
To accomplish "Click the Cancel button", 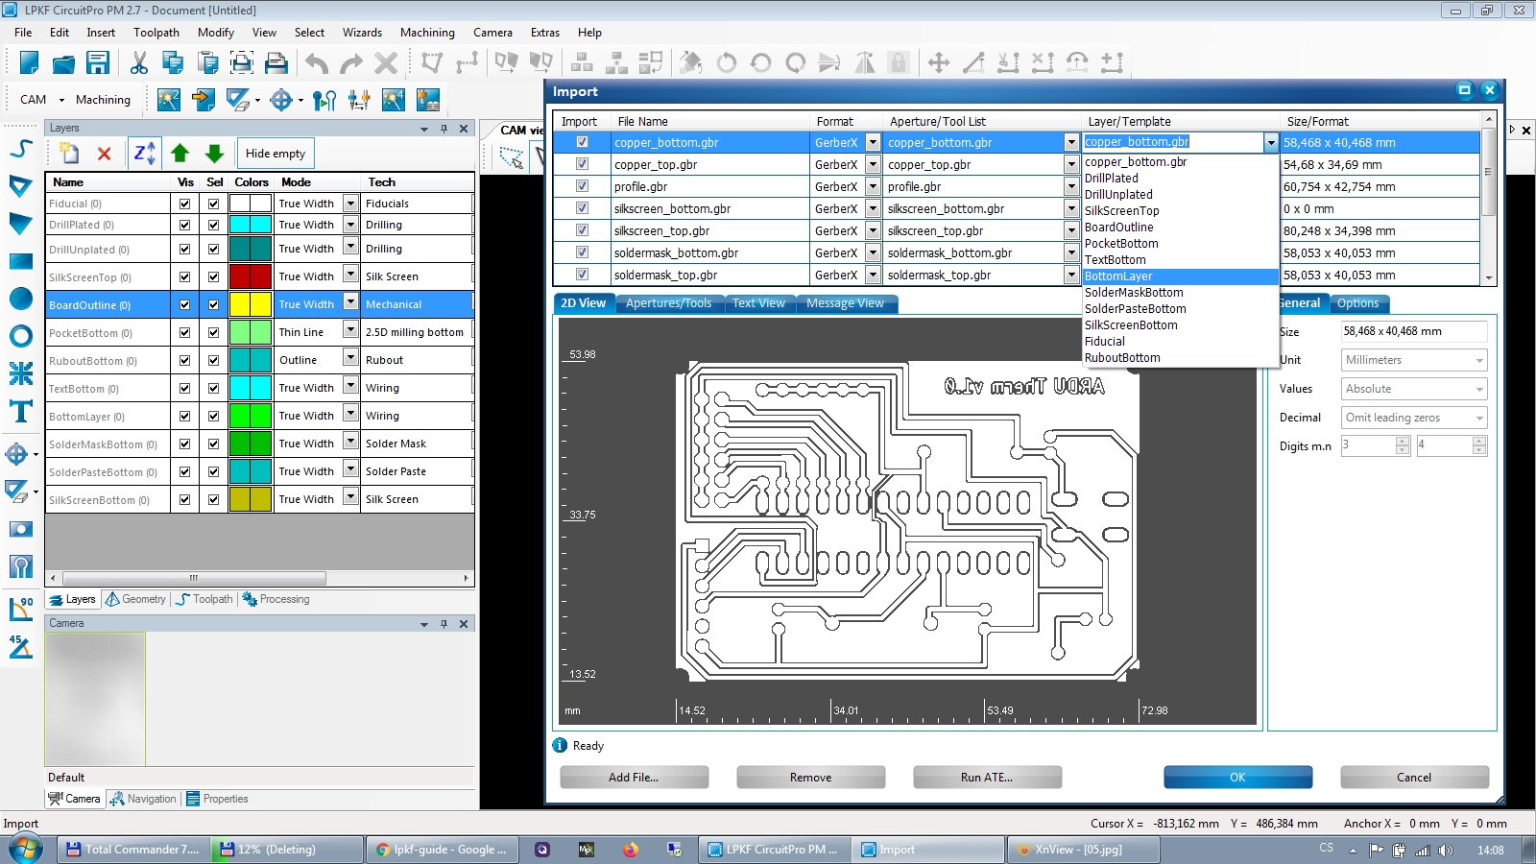I will click(1414, 778).
